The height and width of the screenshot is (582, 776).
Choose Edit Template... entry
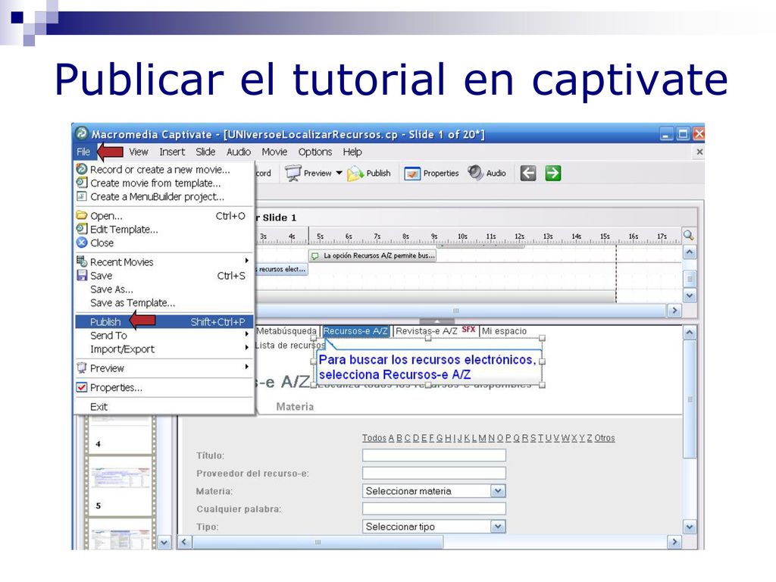[x=164, y=229]
